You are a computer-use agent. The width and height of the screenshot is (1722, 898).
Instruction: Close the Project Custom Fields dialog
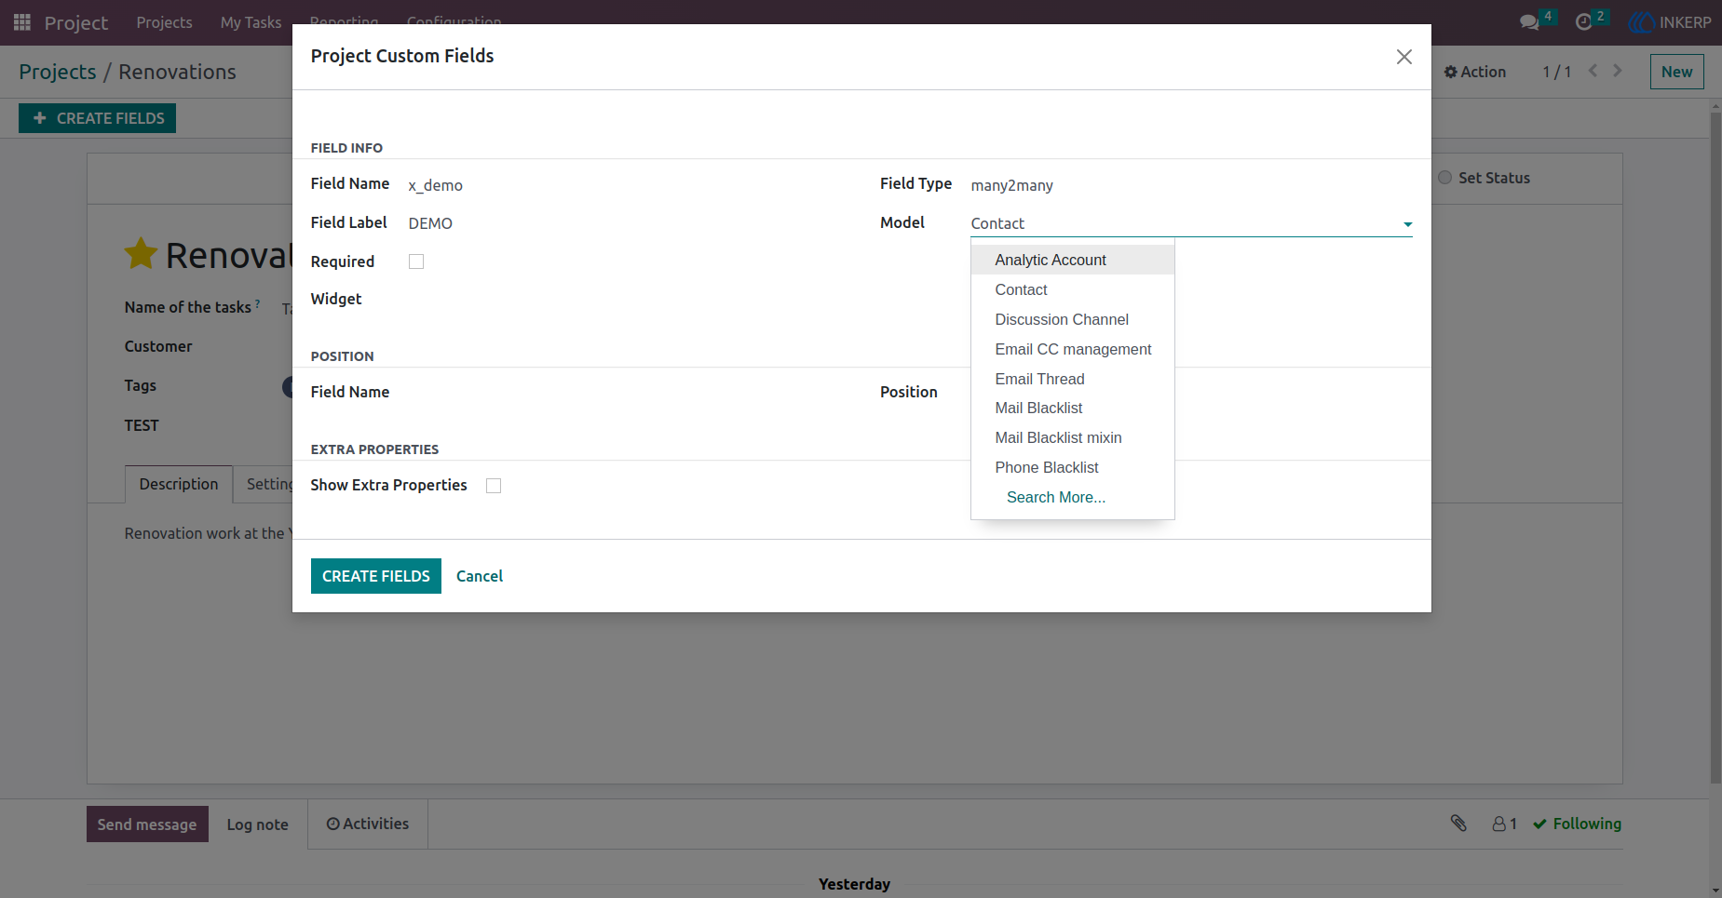pyautogui.click(x=1404, y=57)
